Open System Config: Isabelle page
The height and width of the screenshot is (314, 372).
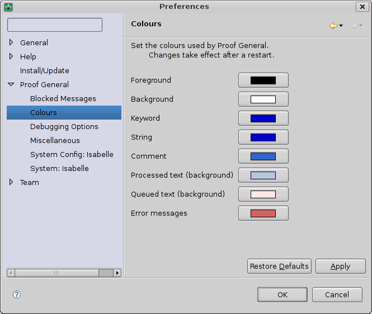[72, 155]
